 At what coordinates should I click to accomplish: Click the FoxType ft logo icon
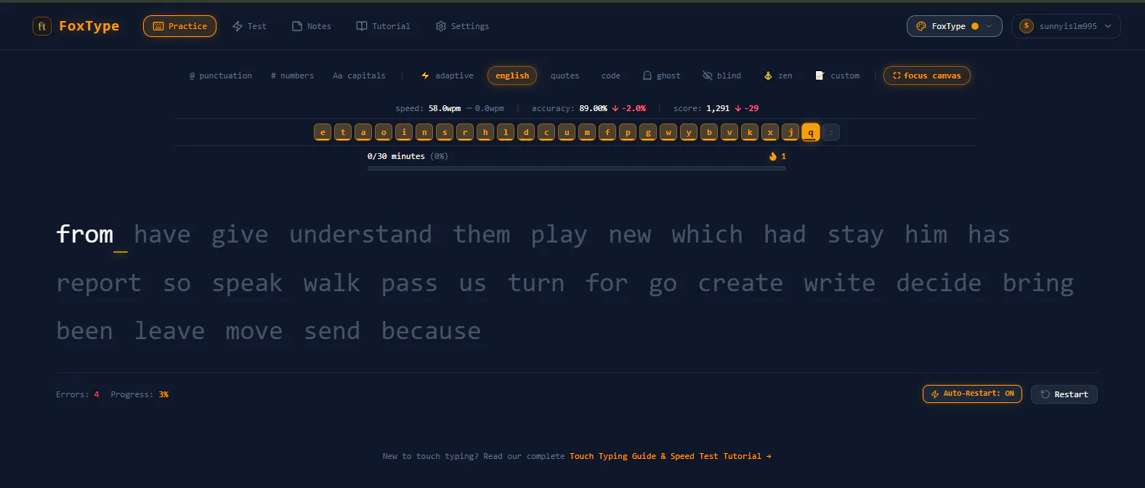pyautogui.click(x=42, y=26)
